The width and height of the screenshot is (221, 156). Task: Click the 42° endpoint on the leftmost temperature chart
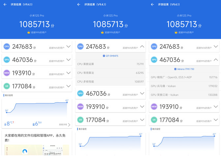point(67,103)
